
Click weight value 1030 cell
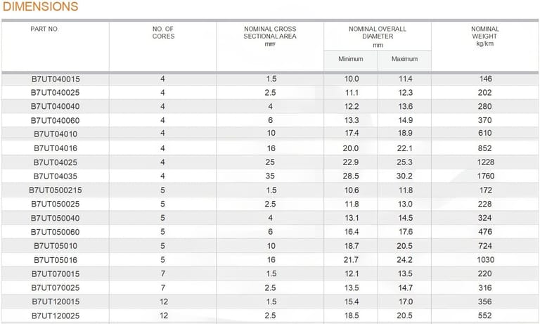(x=486, y=260)
